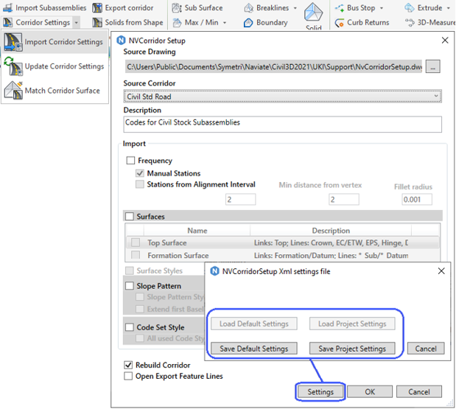Viewport: 456px width, 409px height.
Task: Click the Export corridor tool icon
Action: pos(97,7)
